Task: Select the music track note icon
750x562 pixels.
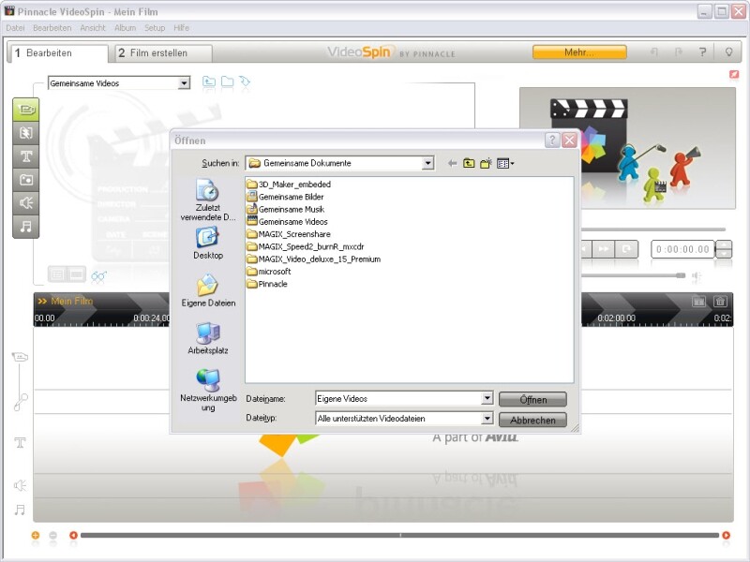Action: tap(20, 510)
